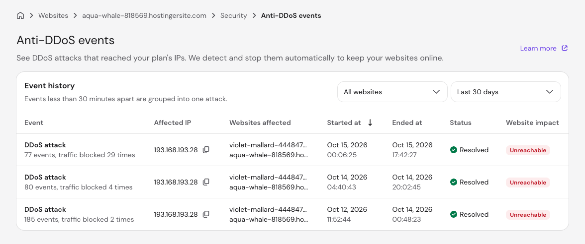Click the Resolved check icon for the Oct 15 attack
585x244 pixels.
tap(454, 150)
